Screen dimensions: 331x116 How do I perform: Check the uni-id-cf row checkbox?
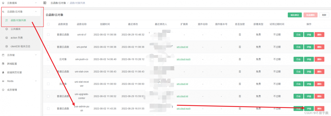click(48, 34)
